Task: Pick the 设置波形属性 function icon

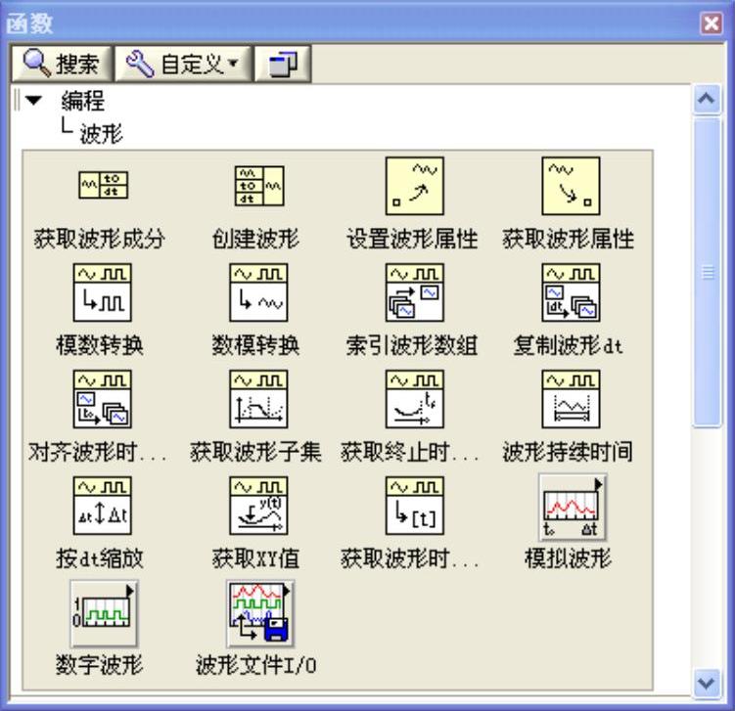Action: point(415,186)
